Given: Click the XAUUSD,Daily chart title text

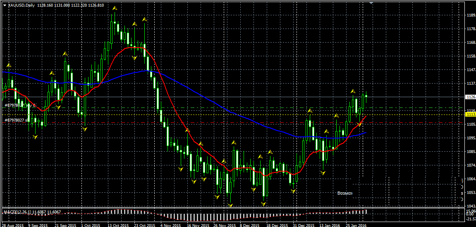Looking at the screenshot, I should click(21, 5).
